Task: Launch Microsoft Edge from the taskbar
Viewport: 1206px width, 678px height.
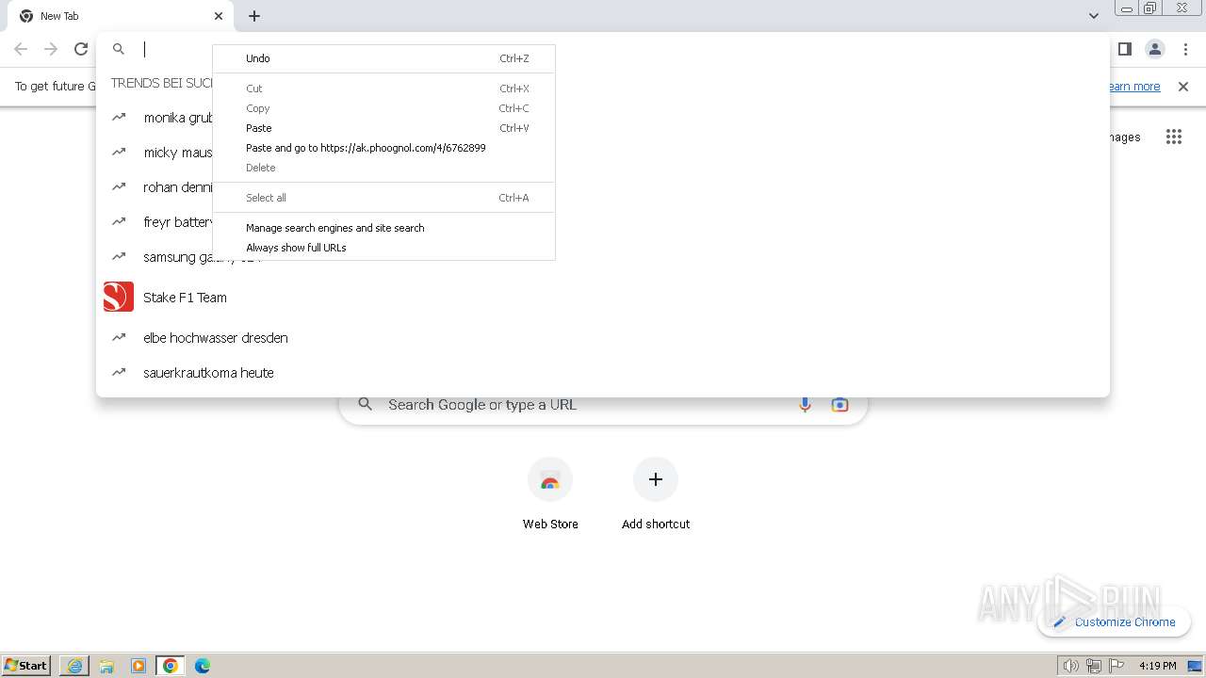Action: tap(203, 666)
